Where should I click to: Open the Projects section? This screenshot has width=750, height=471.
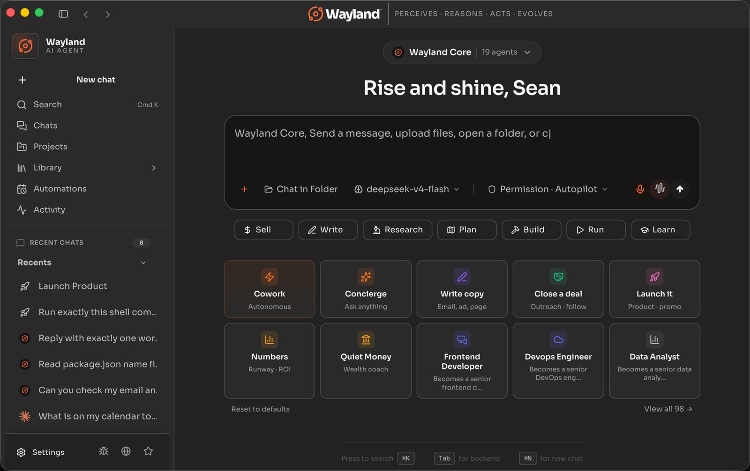tap(87, 147)
